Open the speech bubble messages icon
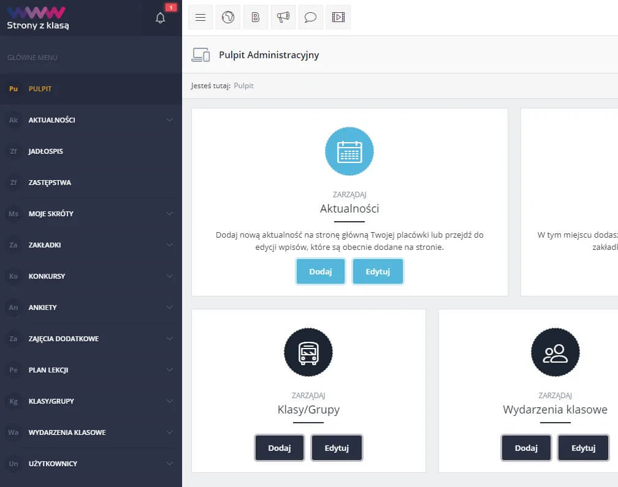The image size is (618, 487). 310,17
